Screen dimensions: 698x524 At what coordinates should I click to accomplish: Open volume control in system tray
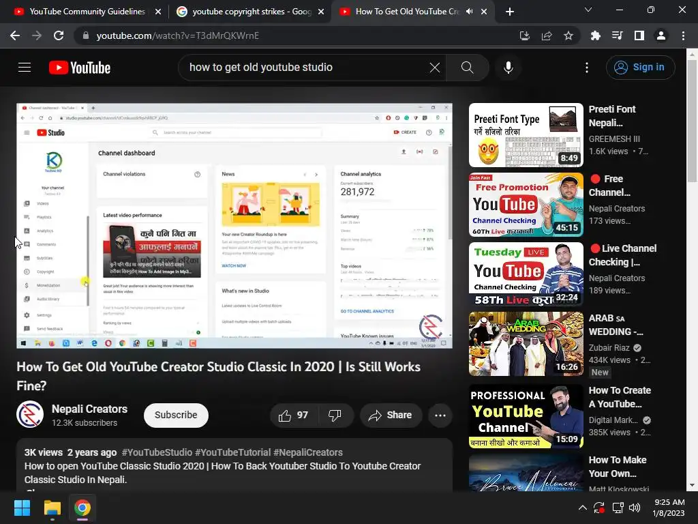tap(635, 508)
